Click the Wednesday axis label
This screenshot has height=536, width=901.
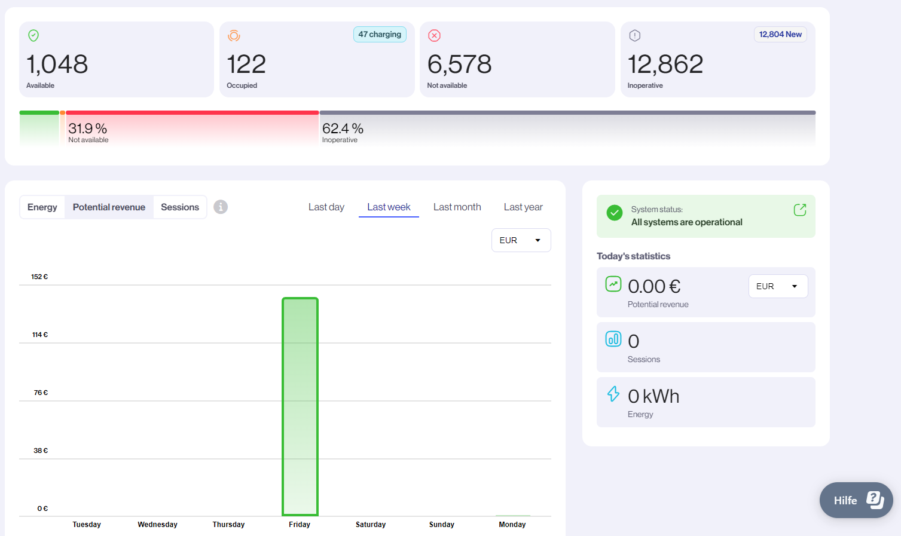(x=158, y=525)
